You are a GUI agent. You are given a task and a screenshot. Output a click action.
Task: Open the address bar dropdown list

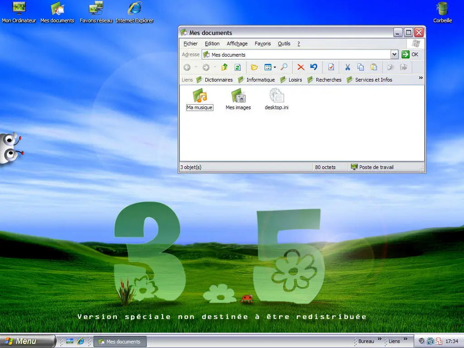394,54
